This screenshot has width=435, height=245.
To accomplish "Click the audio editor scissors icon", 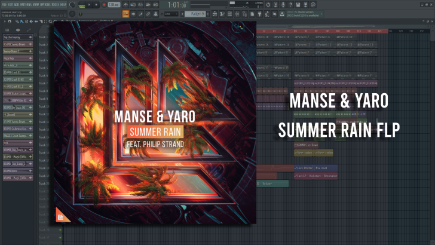I will pyautogui.click(x=275, y=5).
